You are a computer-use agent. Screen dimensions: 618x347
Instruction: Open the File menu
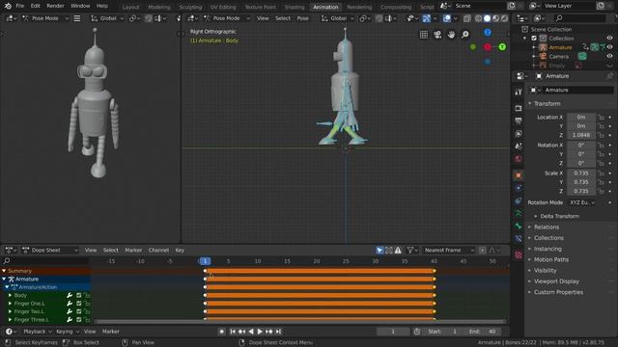tap(19, 6)
